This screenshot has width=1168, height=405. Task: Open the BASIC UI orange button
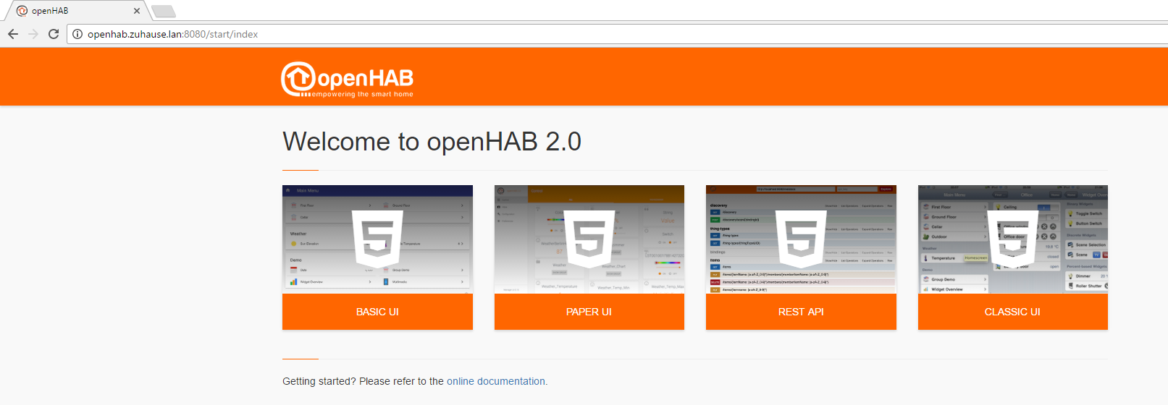377,312
